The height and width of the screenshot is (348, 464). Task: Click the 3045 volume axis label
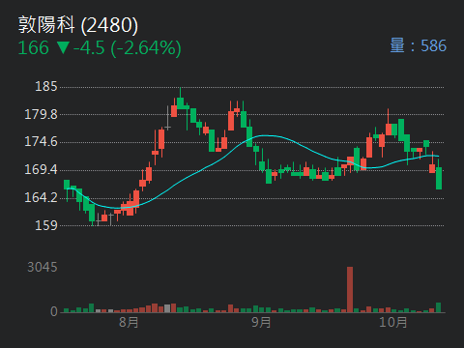[x=43, y=267]
